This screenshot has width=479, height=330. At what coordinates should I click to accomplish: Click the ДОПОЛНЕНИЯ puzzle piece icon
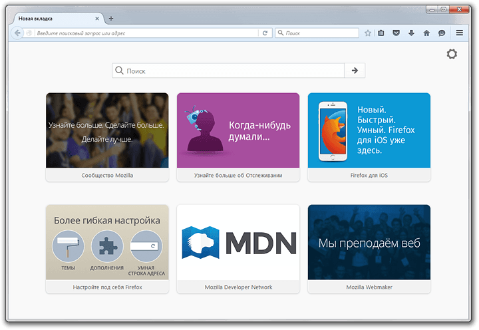pos(107,246)
